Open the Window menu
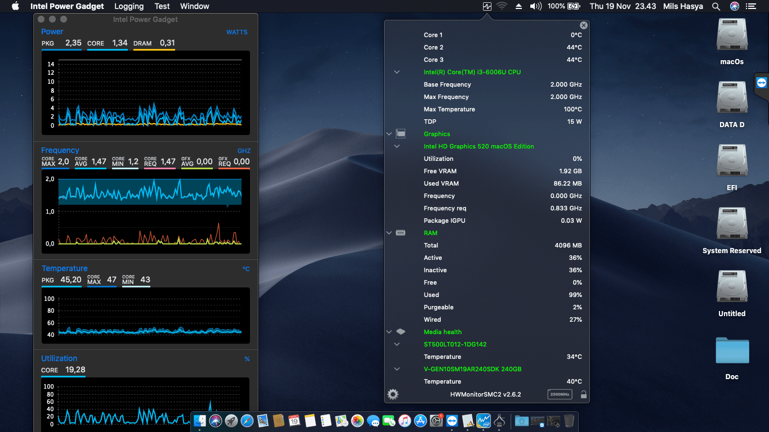Screen dimensions: 769x432 click(x=194, y=6)
